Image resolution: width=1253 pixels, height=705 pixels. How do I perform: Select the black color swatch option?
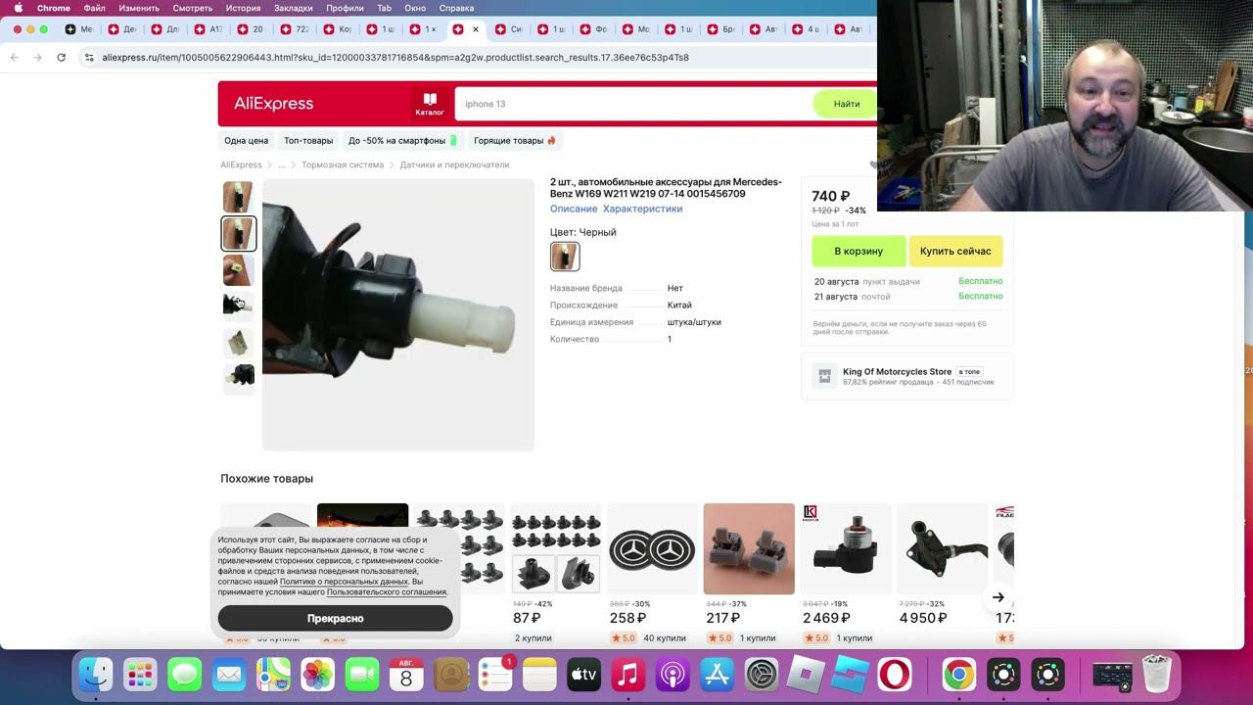pyautogui.click(x=565, y=257)
